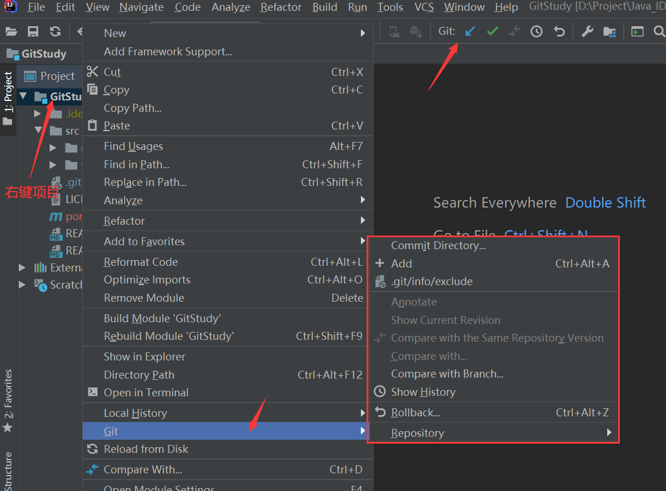Open the Tools menu
Image resolution: width=666 pixels, height=491 pixels.
tap(390, 7)
